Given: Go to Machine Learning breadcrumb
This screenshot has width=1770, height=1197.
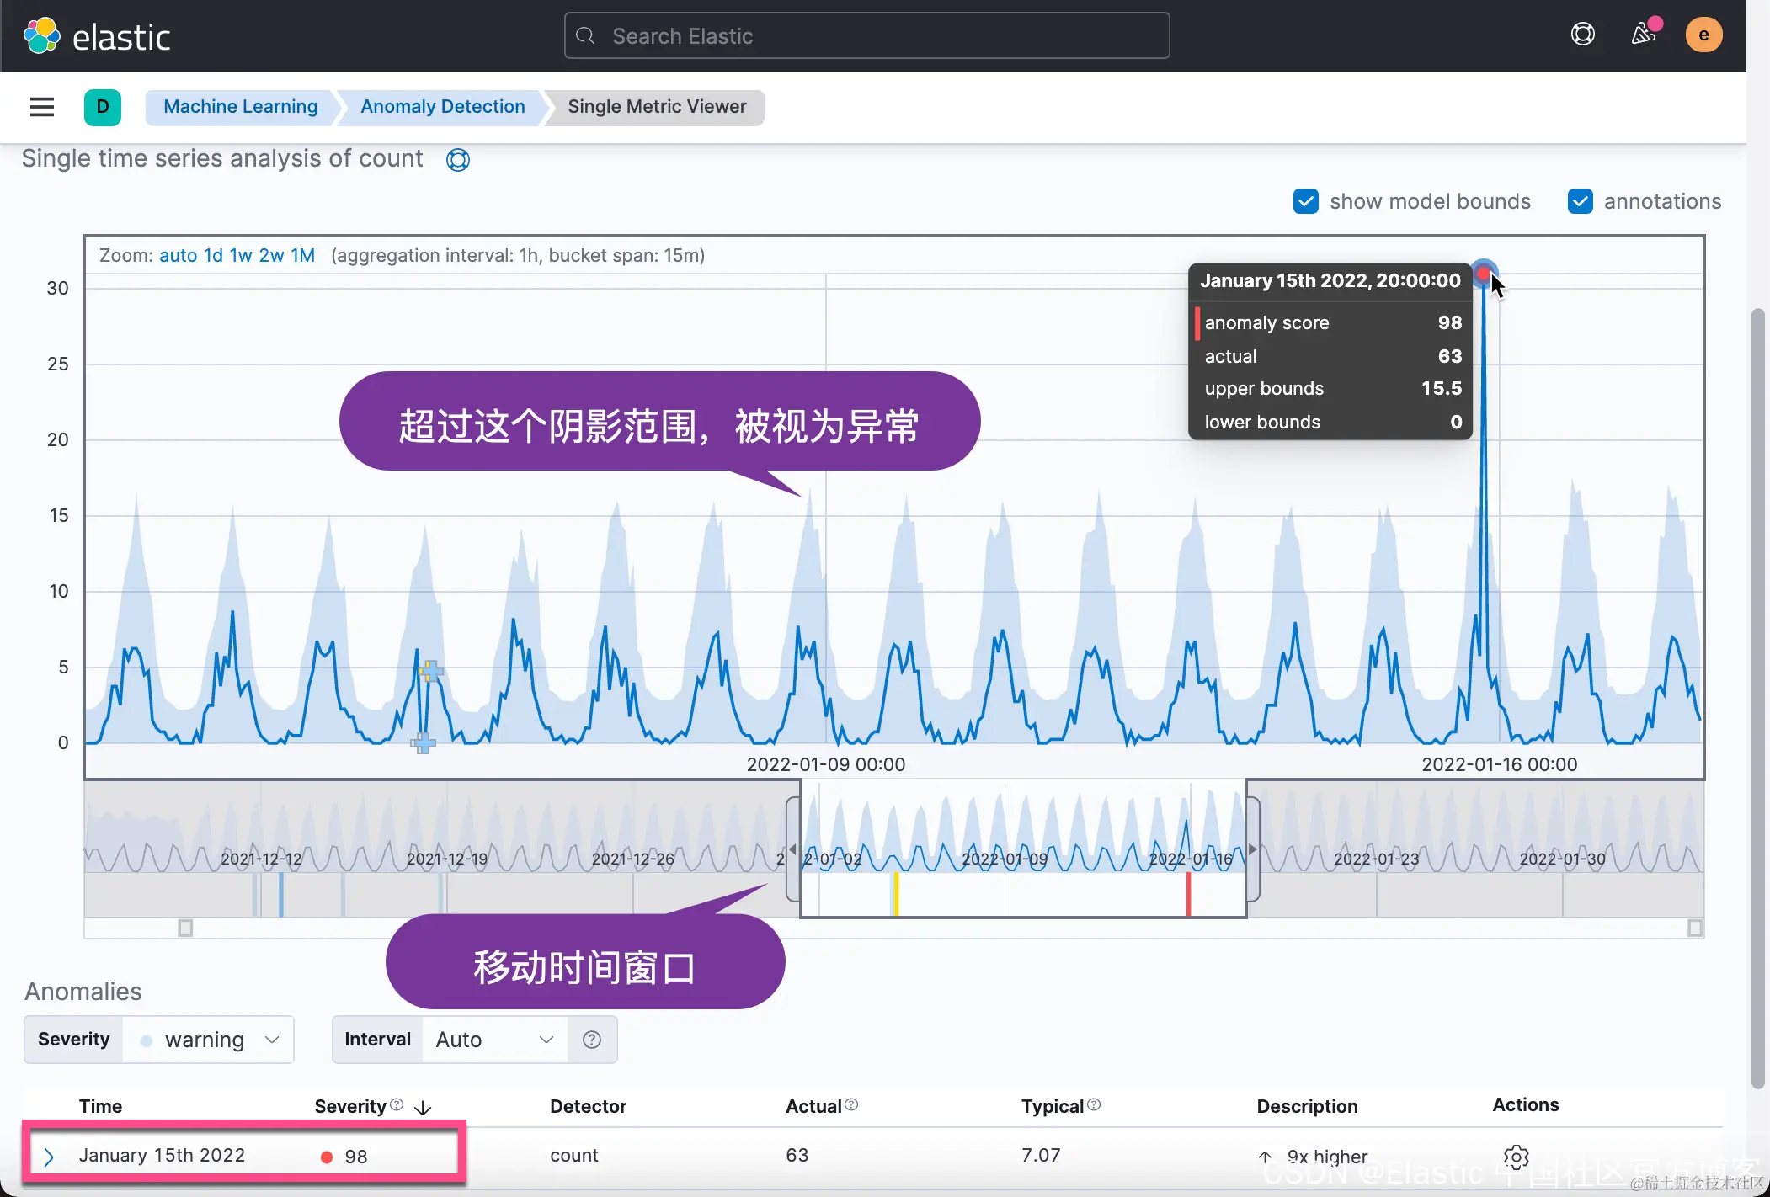Looking at the screenshot, I should point(240,107).
